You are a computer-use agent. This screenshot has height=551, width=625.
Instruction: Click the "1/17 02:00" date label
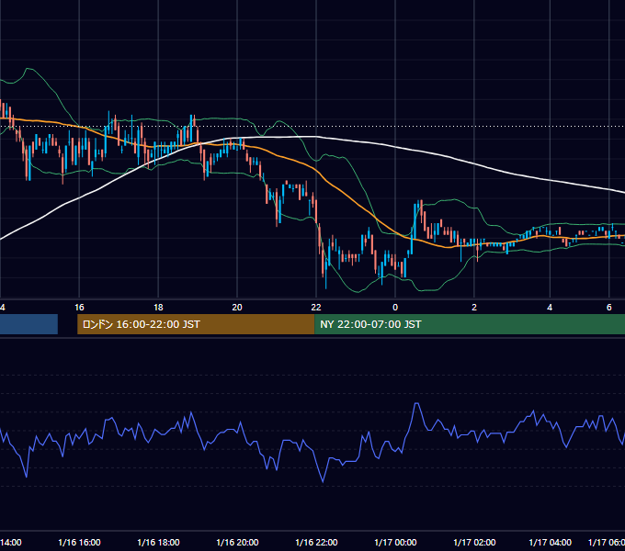point(474,542)
